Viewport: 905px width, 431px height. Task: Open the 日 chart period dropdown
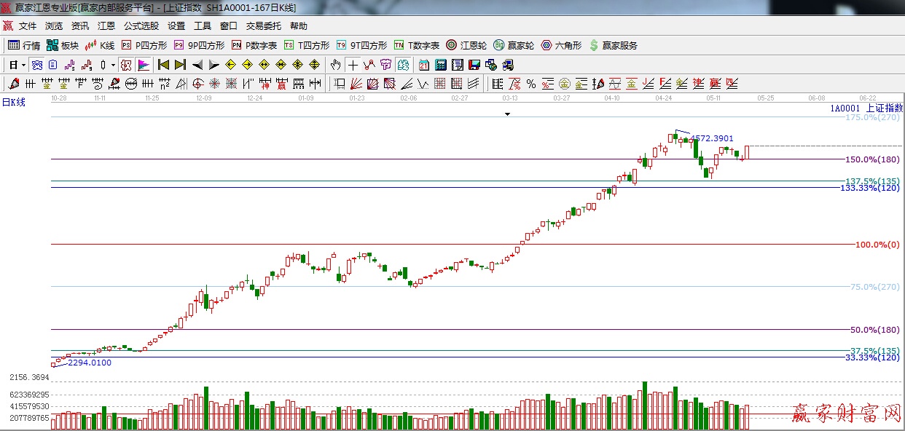pos(14,64)
